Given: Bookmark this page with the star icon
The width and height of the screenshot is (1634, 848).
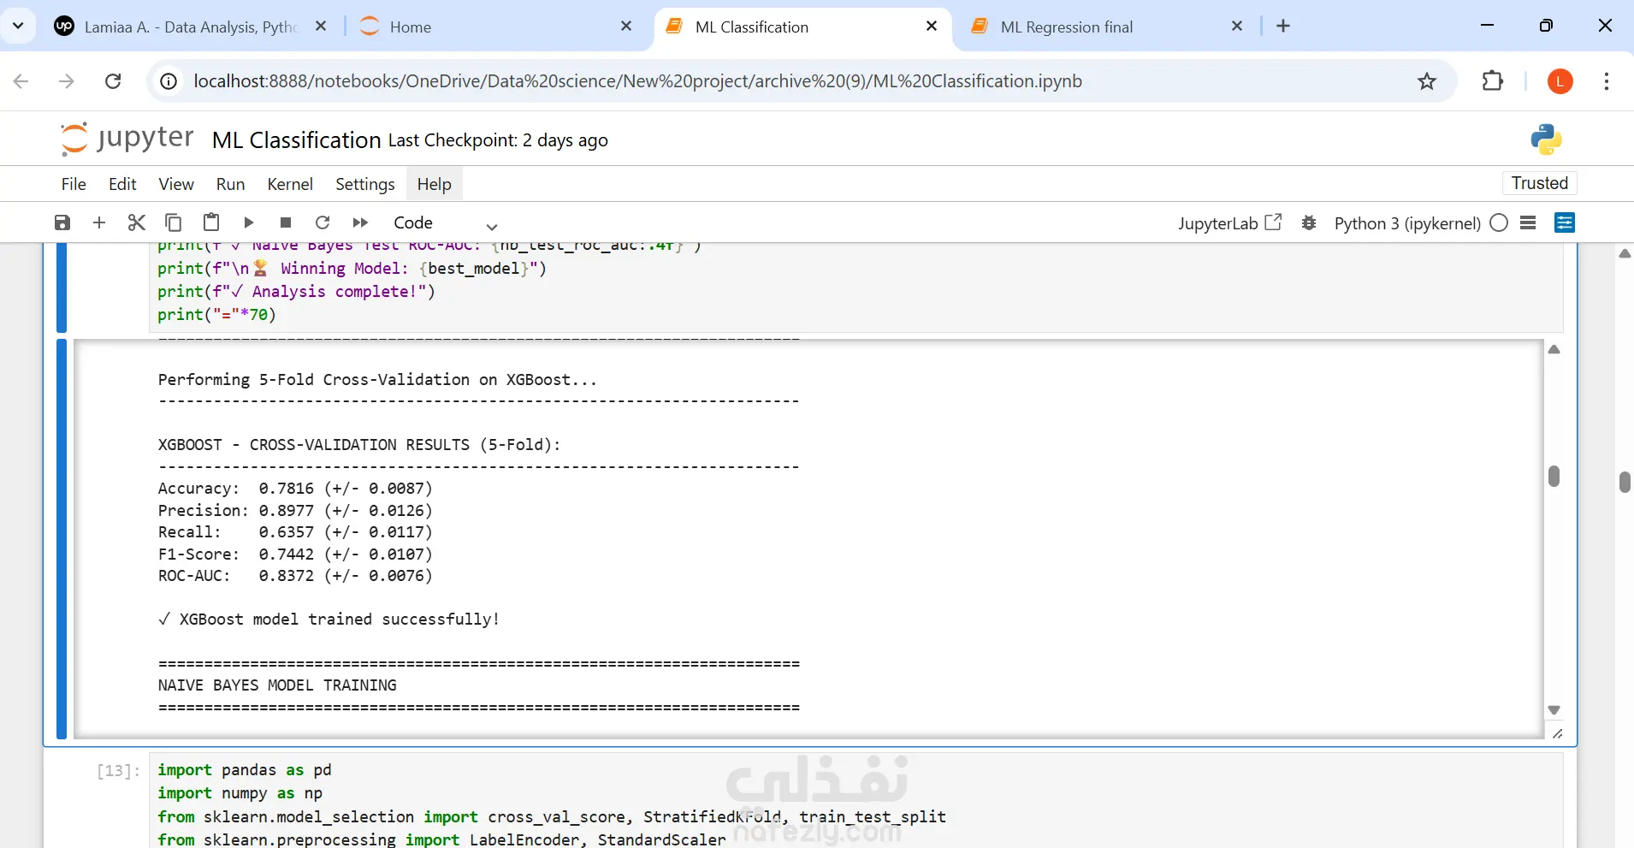Looking at the screenshot, I should pos(1427,81).
